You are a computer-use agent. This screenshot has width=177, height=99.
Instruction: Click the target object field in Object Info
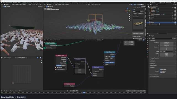coord(61,68)
